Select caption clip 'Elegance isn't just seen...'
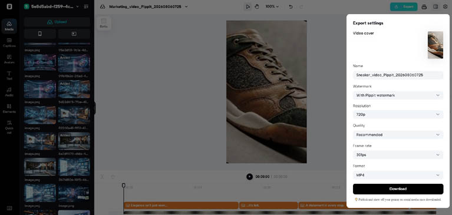The image size is (452, 215). [x=181, y=205]
